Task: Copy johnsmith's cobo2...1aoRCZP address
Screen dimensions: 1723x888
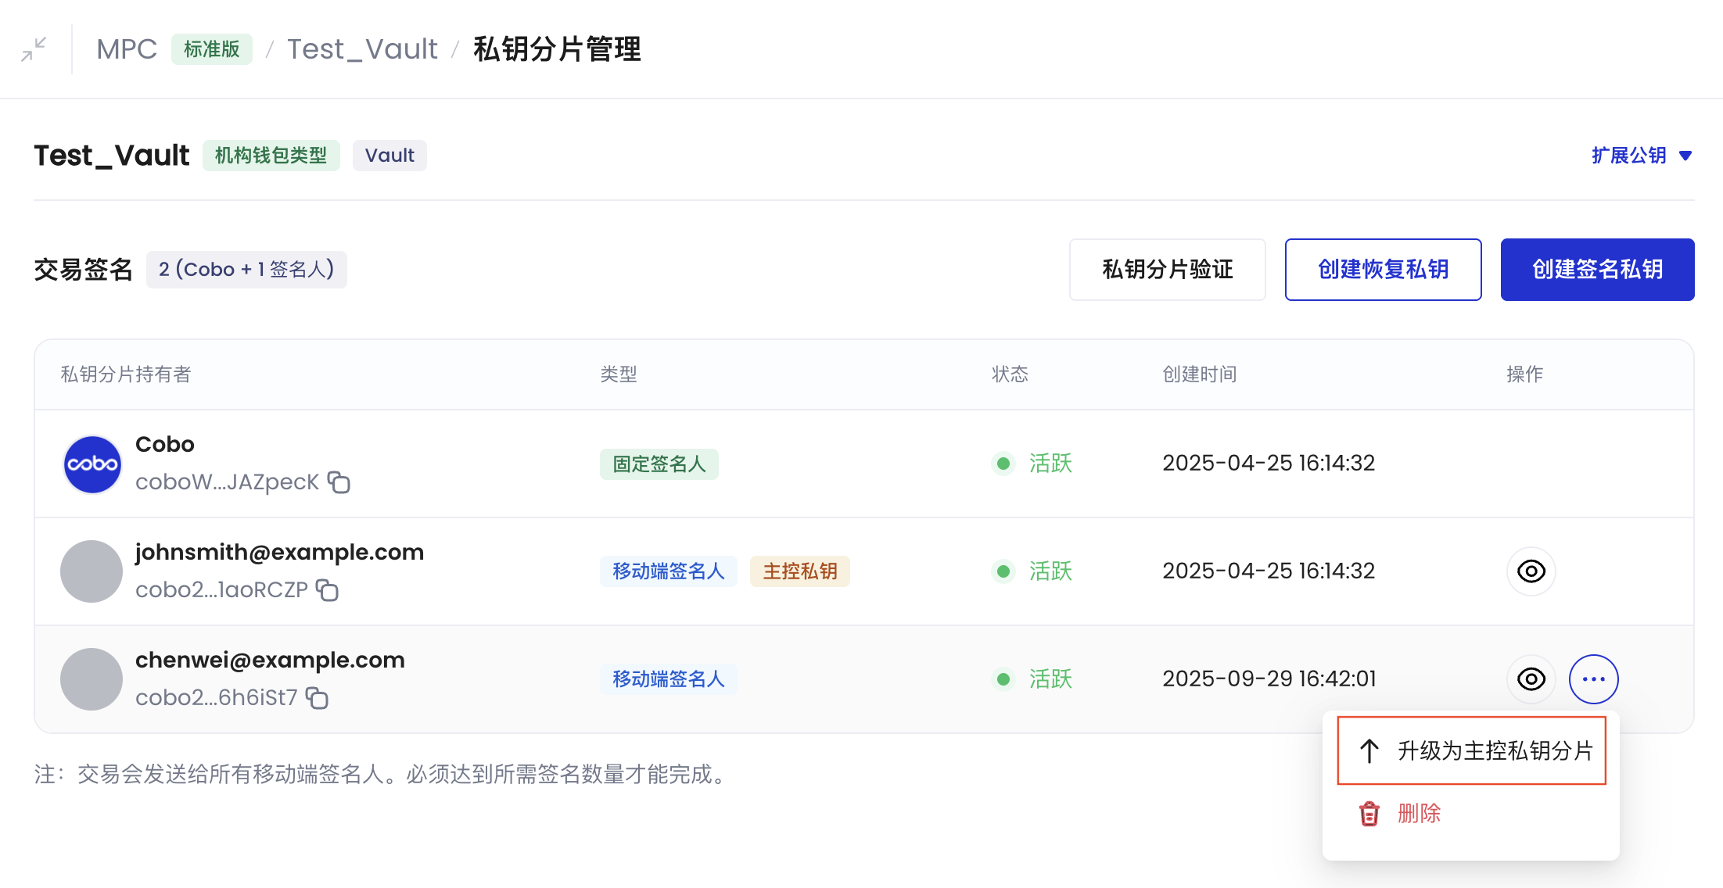Action: [x=327, y=590]
